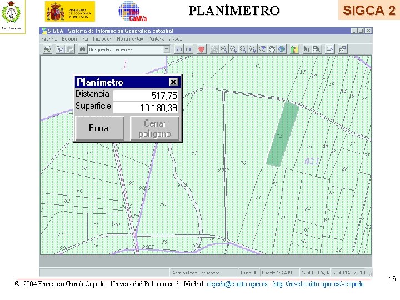The image size is (400, 300).
Task: Click the 021 polygon label on the map
Action: point(312,161)
